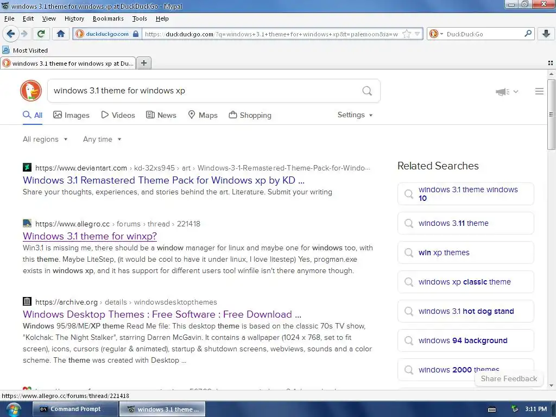Switch to Command Prompt in taskbar
The width and height of the screenshot is (556, 417).
75,409
